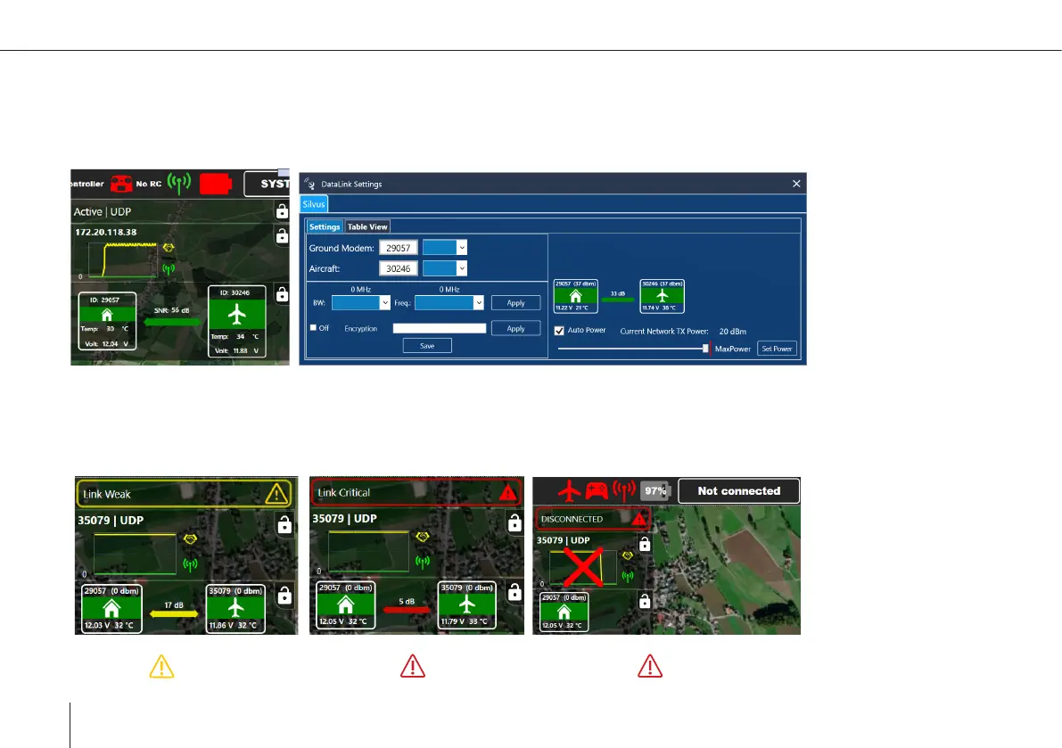The width and height of the screenshot is (1062, 748).
Task: Click the yellow Link Weak warning triangle
Action: 276,494
